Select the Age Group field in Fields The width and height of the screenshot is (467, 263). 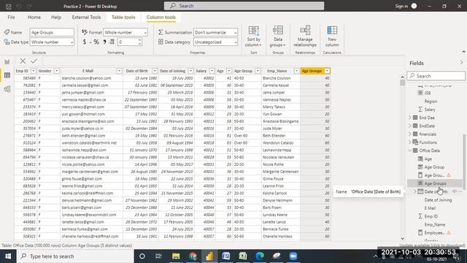434,167
